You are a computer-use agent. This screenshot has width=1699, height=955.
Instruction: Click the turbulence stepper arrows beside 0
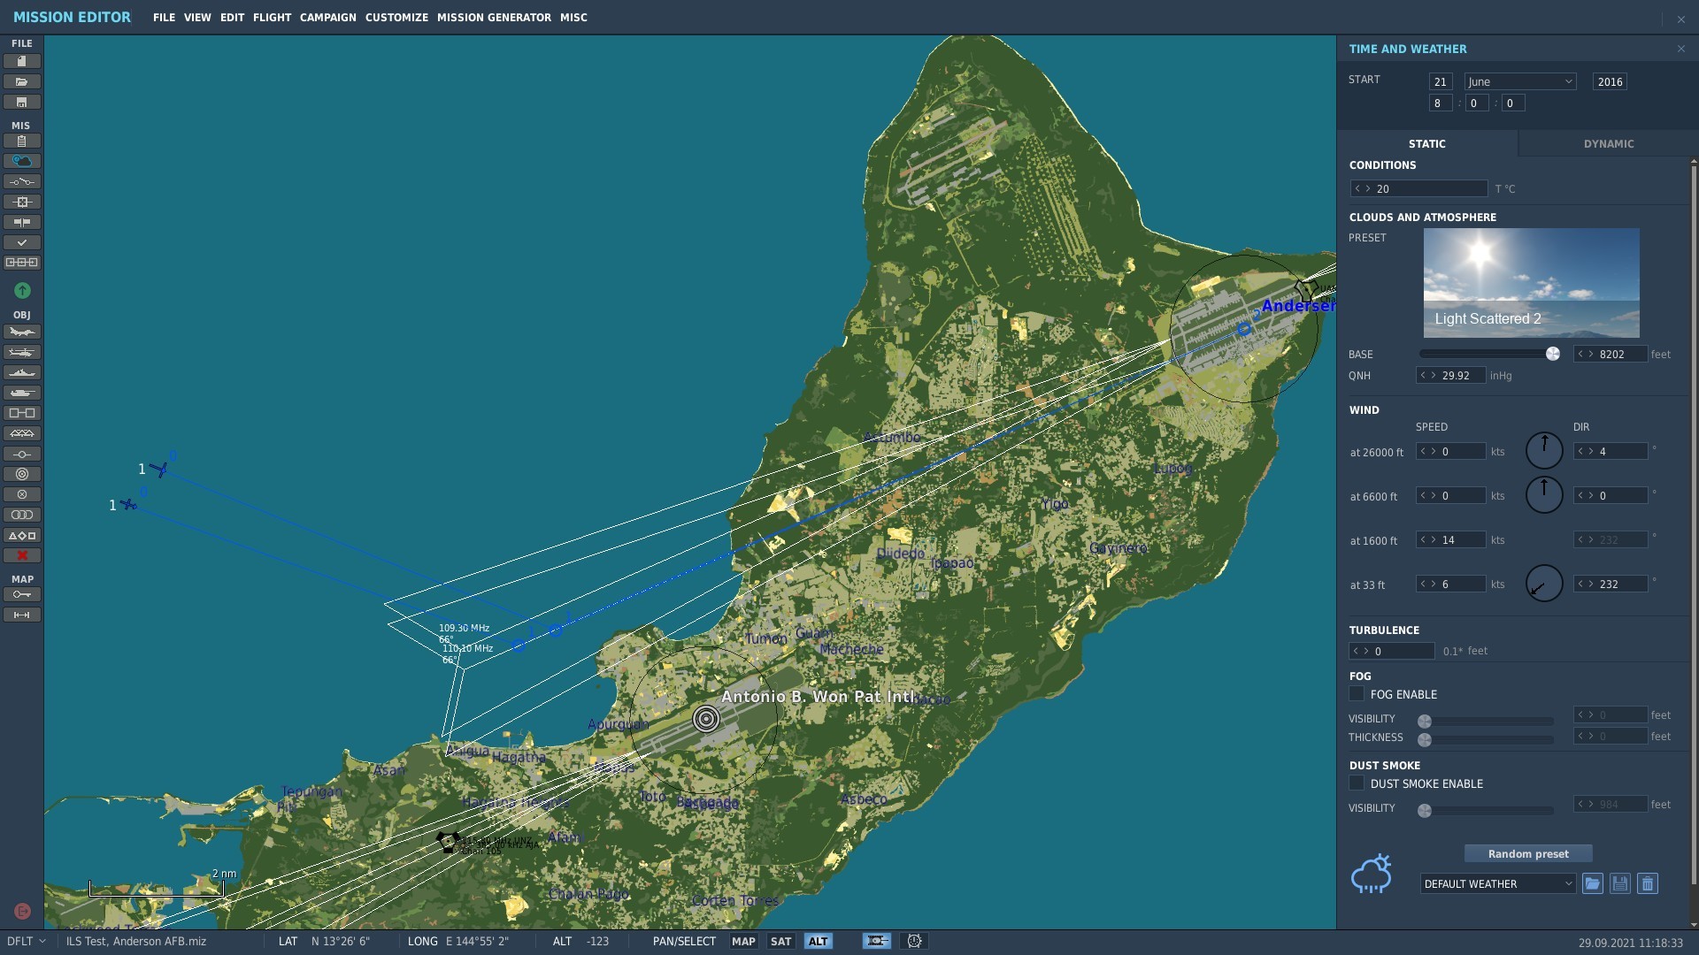1361,651
